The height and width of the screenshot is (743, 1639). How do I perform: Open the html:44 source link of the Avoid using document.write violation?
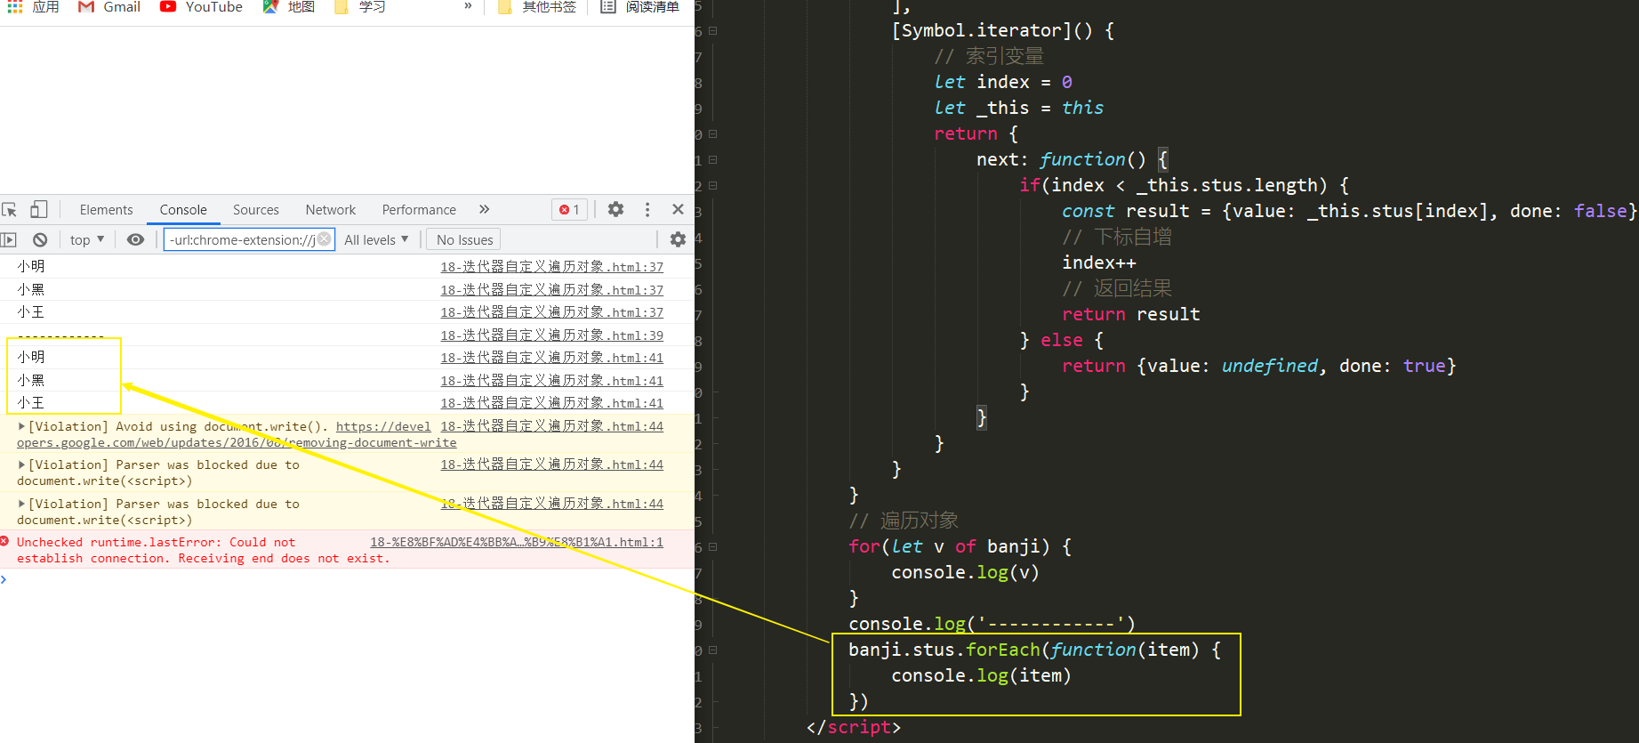552,426
